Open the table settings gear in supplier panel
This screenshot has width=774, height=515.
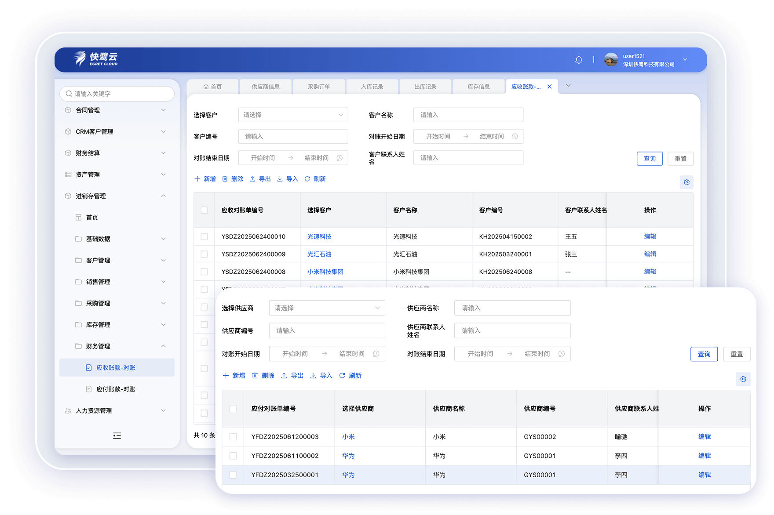click(743, 379)
